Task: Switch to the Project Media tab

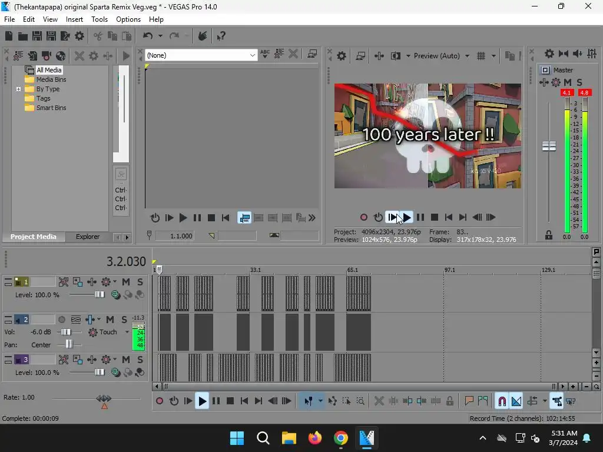Action: (33, 237)
